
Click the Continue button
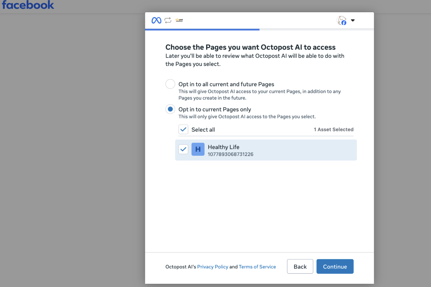point(335,266)
